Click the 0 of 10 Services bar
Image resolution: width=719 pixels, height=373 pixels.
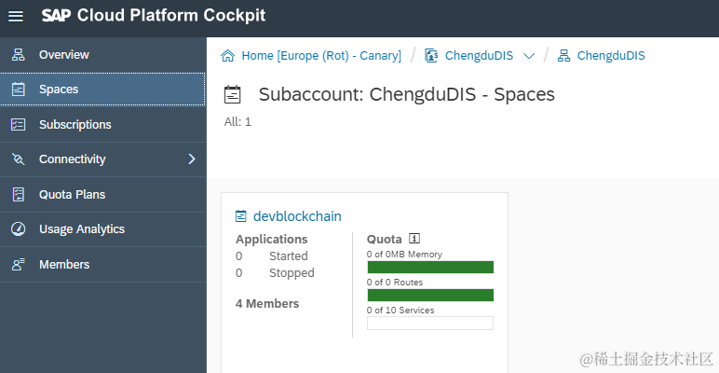tap(430, 323)
